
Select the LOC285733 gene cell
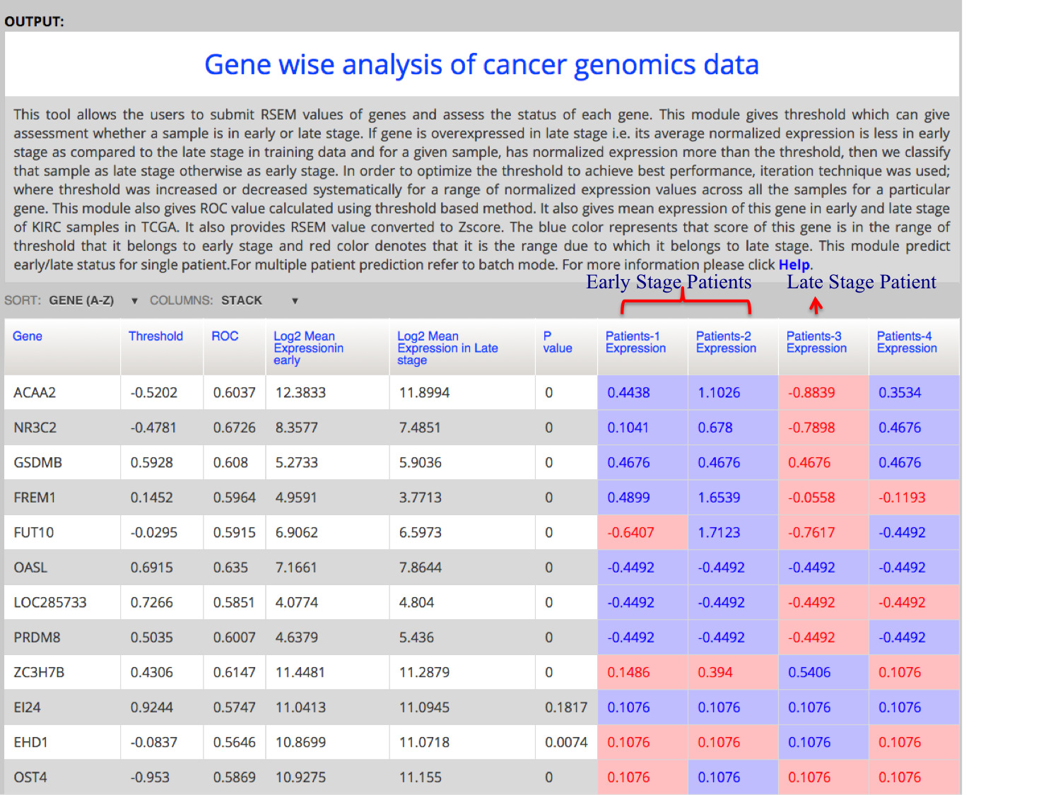pyautogui.click(x=50, y=603)
